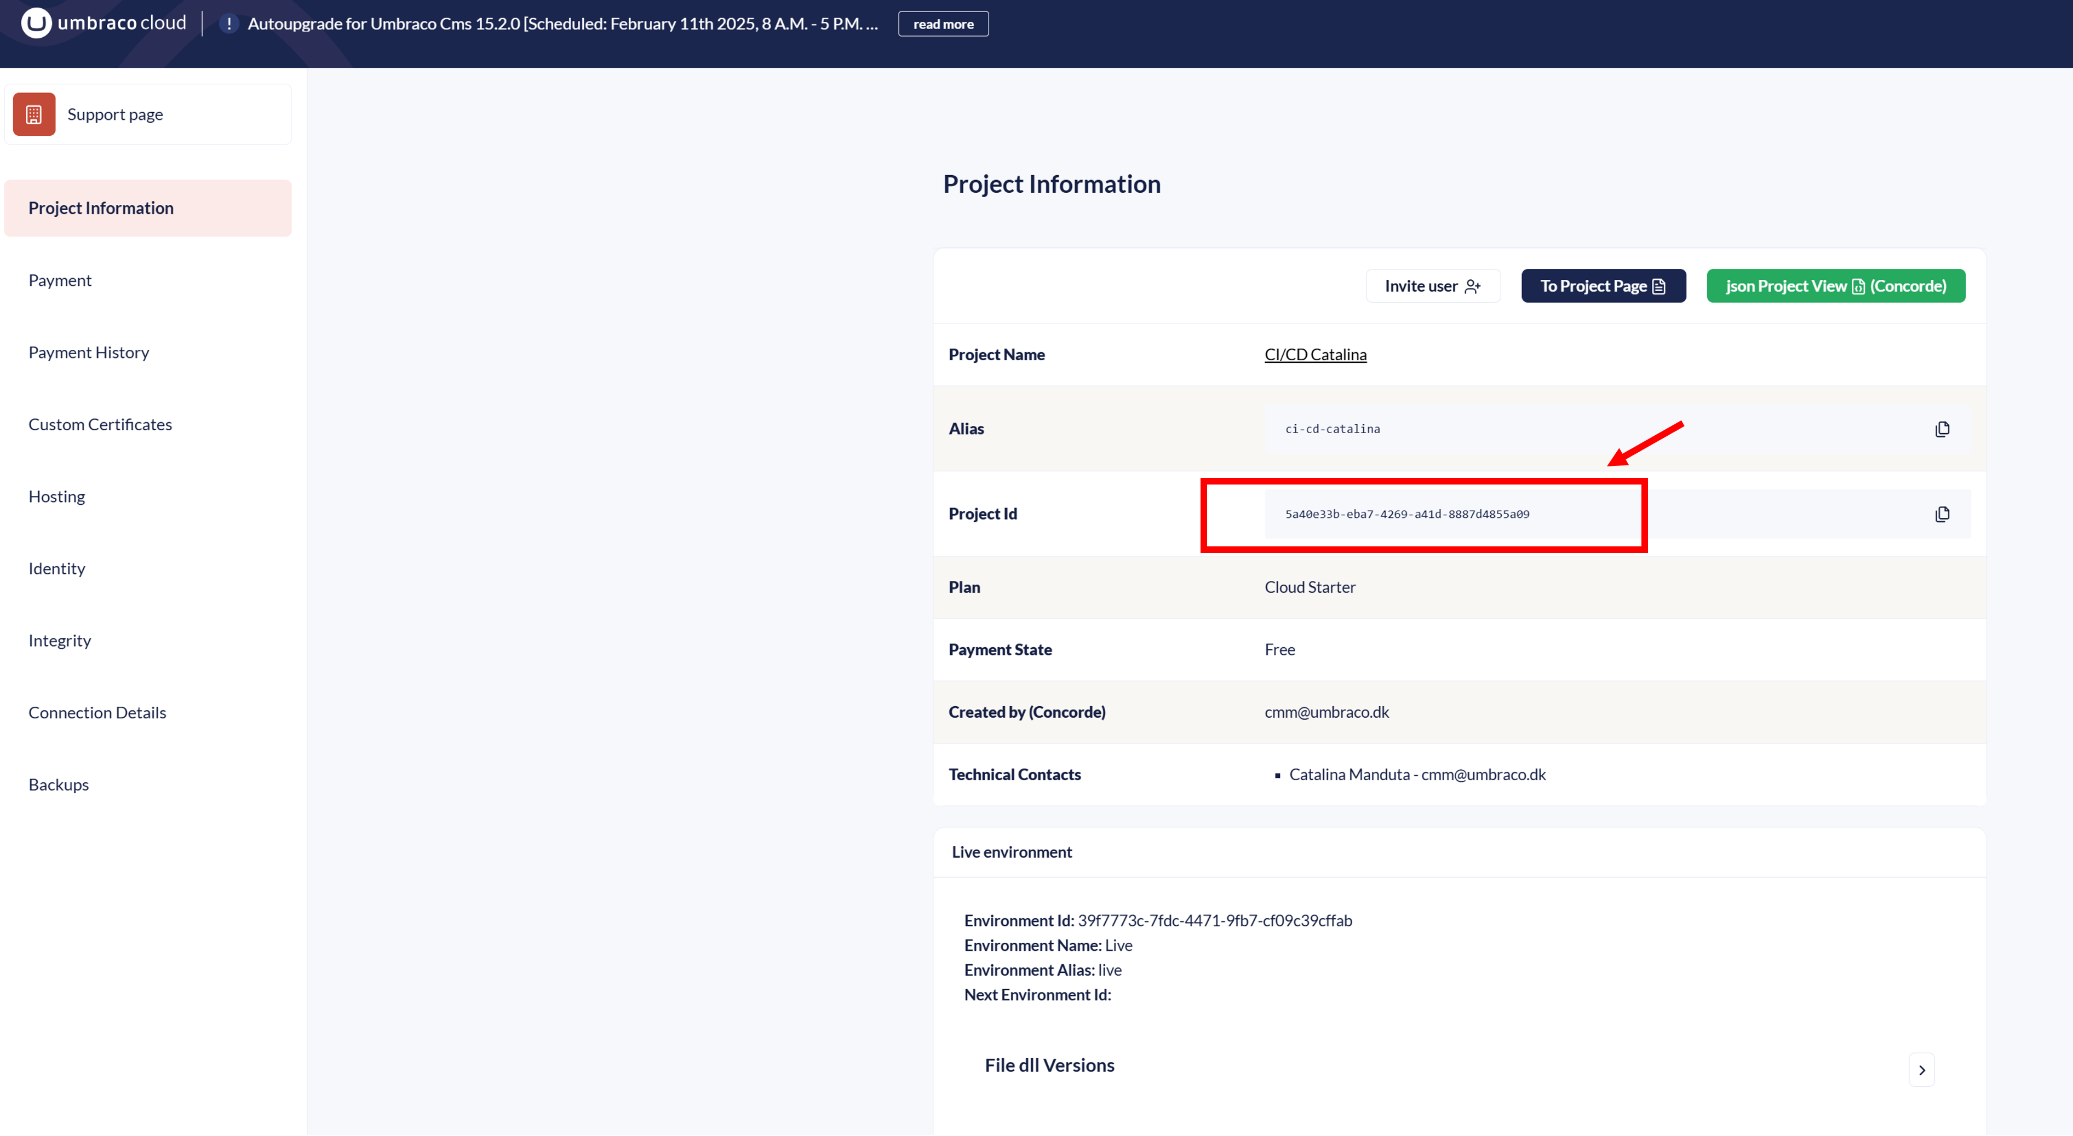Select Custom Certificates in the sidebar
This screenshot has height=1136, width=2073.
[100, 424]
